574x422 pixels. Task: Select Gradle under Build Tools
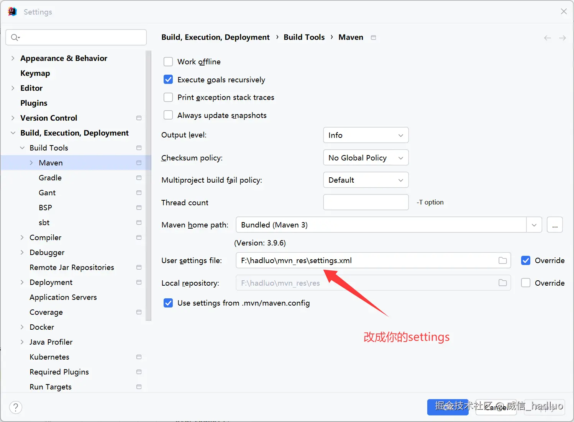50,178
